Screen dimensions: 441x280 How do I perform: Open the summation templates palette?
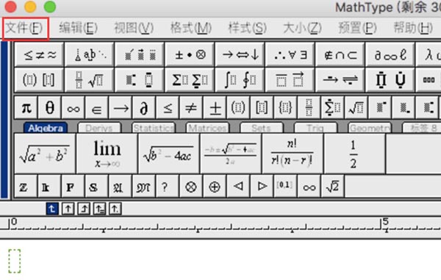pyautogui.click(x=190, y=80)
